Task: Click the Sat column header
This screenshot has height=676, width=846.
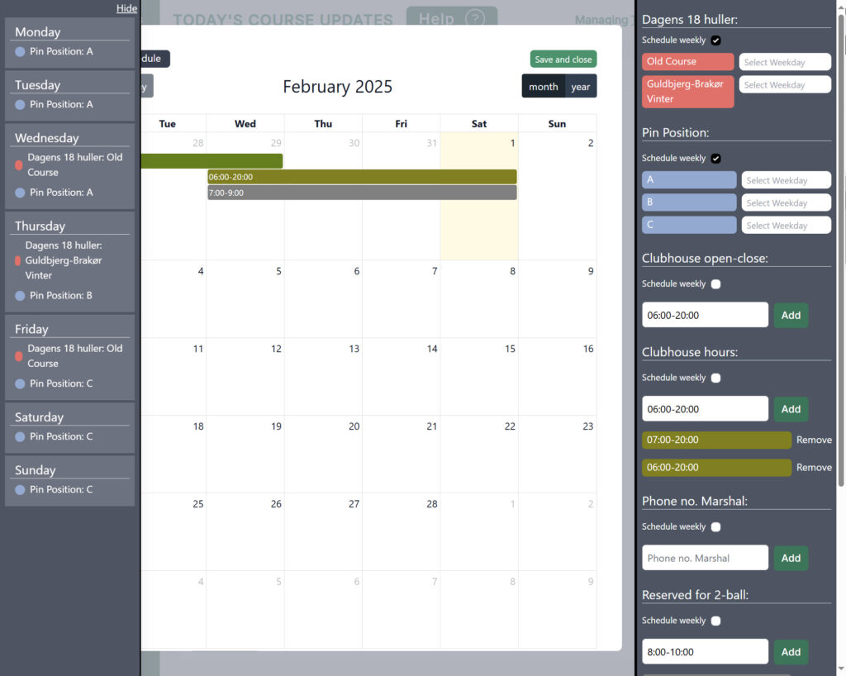Action: coord(479,123)
